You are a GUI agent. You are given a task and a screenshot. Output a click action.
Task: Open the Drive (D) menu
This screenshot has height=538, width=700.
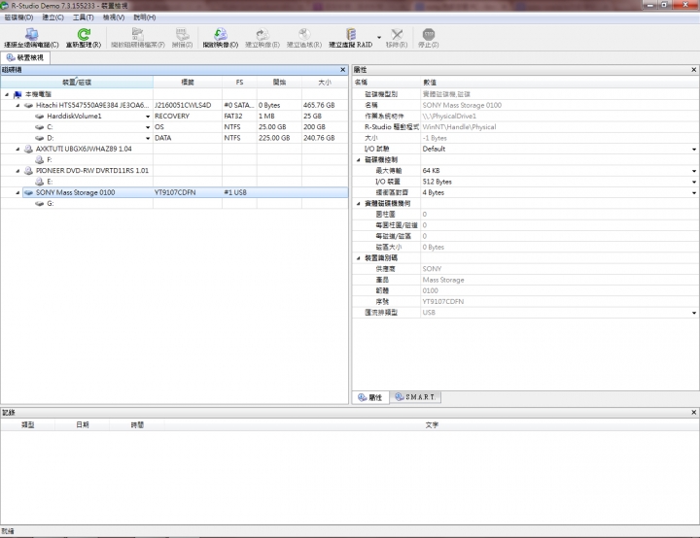(18, 17)
